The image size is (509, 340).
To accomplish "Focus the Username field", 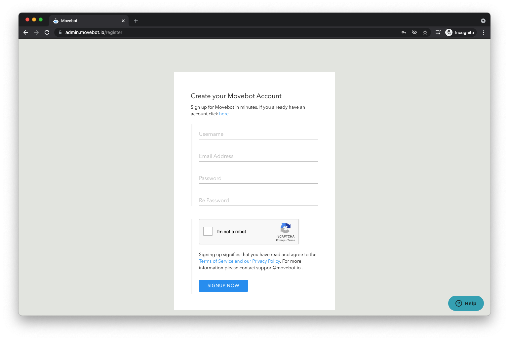I will [258, 134].
